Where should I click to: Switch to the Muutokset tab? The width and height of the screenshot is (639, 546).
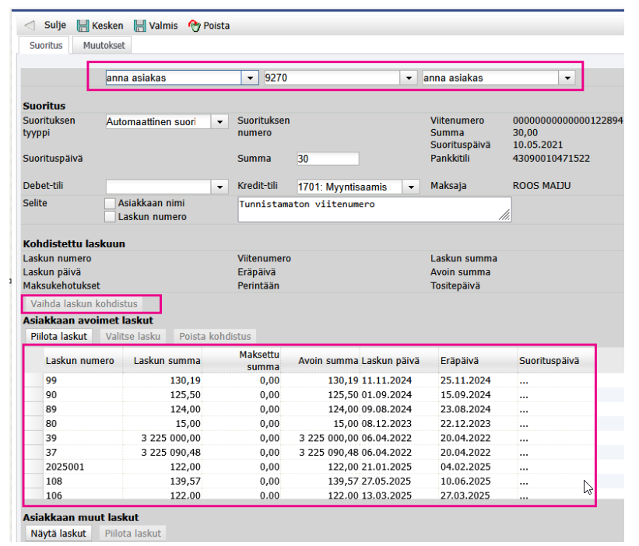tap(104, 45)
